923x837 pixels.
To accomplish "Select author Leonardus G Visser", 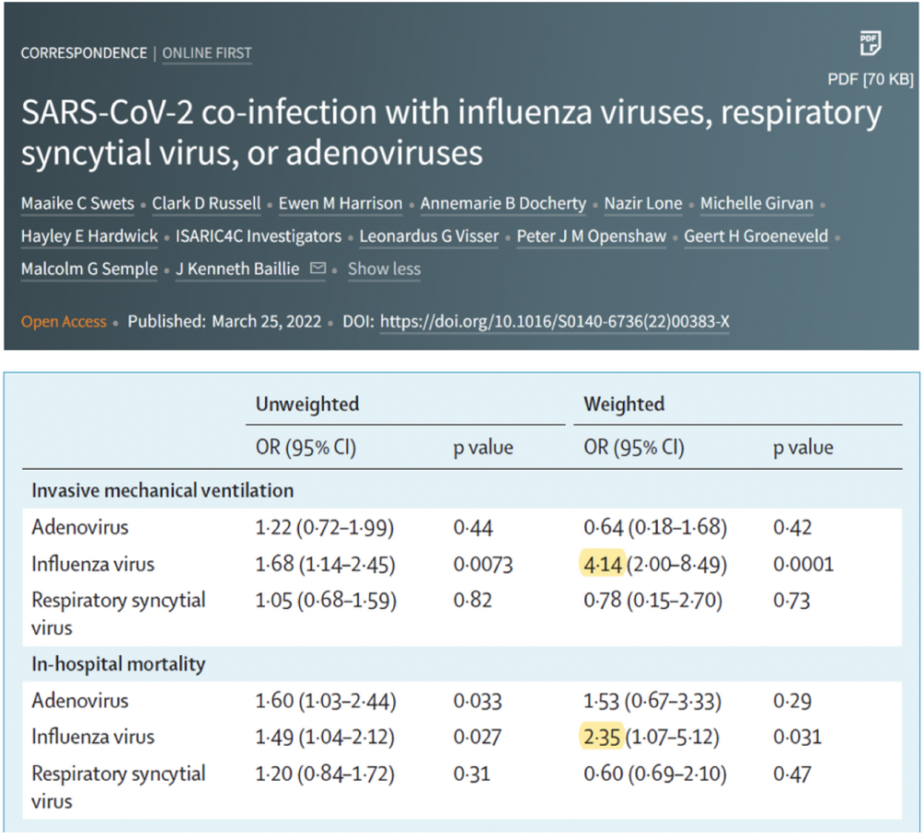I will click(x=429, y=236).
